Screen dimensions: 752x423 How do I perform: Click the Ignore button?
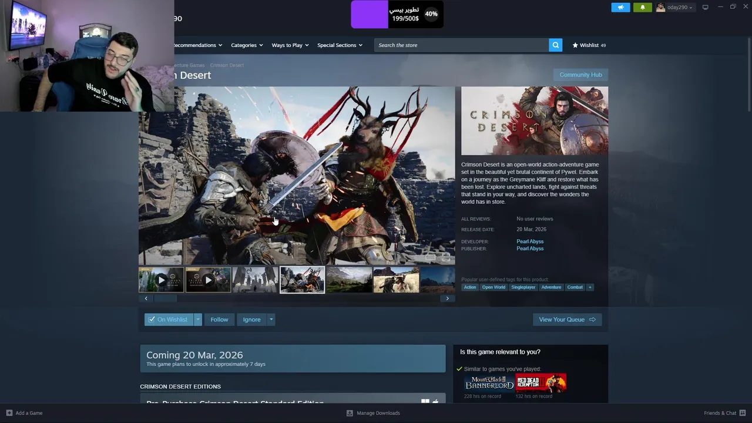coord(251,320)
